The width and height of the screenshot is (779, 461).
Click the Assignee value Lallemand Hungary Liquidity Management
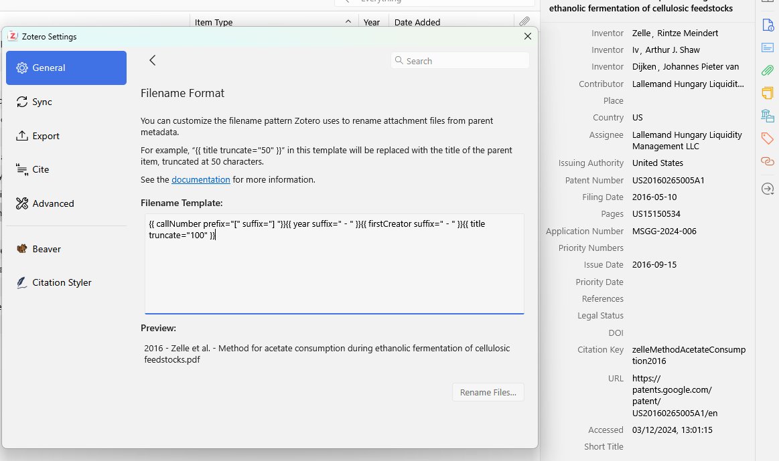click(x=687, y=141)
